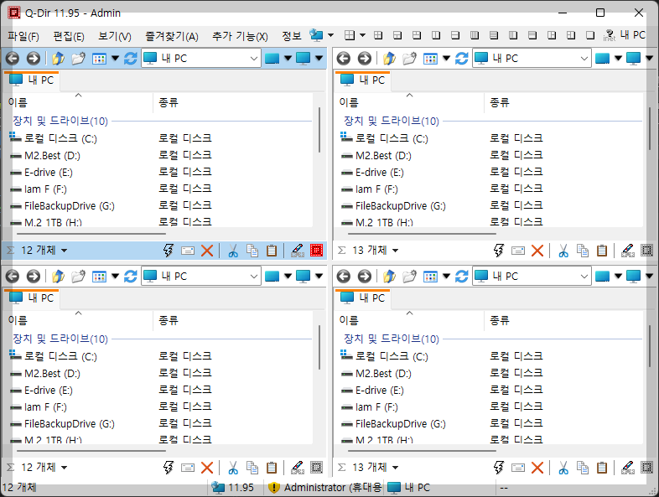This screenshot has height=497, width=659.
Task: Click 11.95 version entry in status bar
Action: point(232,487)
